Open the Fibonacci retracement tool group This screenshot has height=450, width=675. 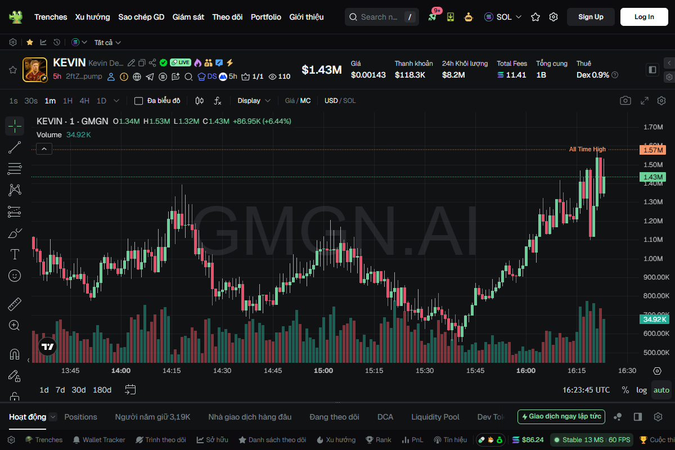coord(15,168)
